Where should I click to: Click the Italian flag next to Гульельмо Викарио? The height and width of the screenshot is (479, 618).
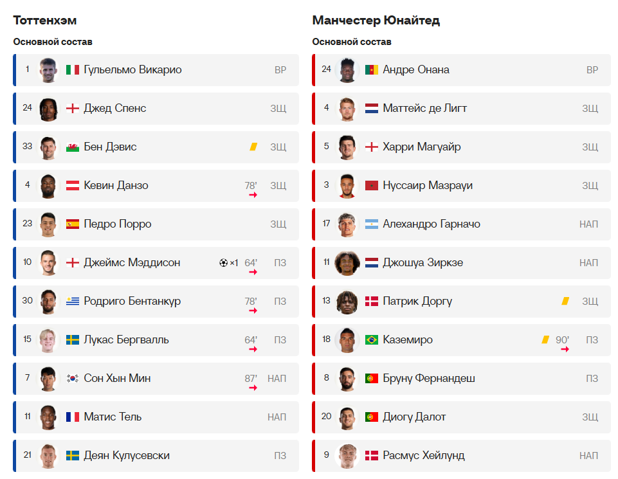click(73, 70)
